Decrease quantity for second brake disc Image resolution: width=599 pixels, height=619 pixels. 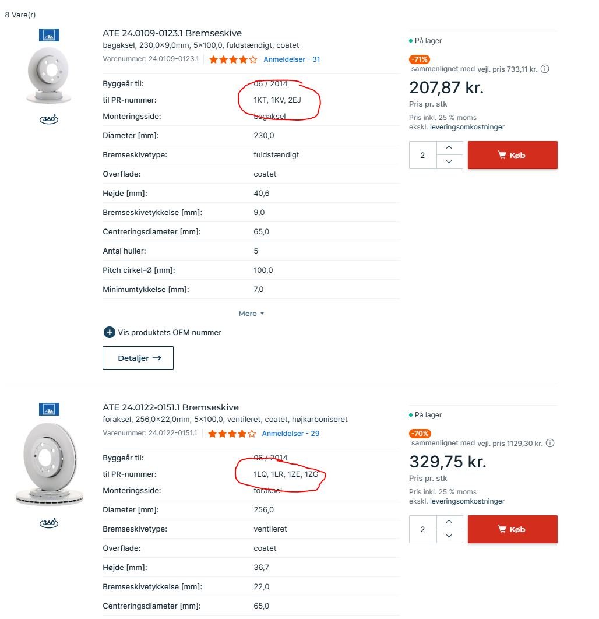tap(449, 536)
